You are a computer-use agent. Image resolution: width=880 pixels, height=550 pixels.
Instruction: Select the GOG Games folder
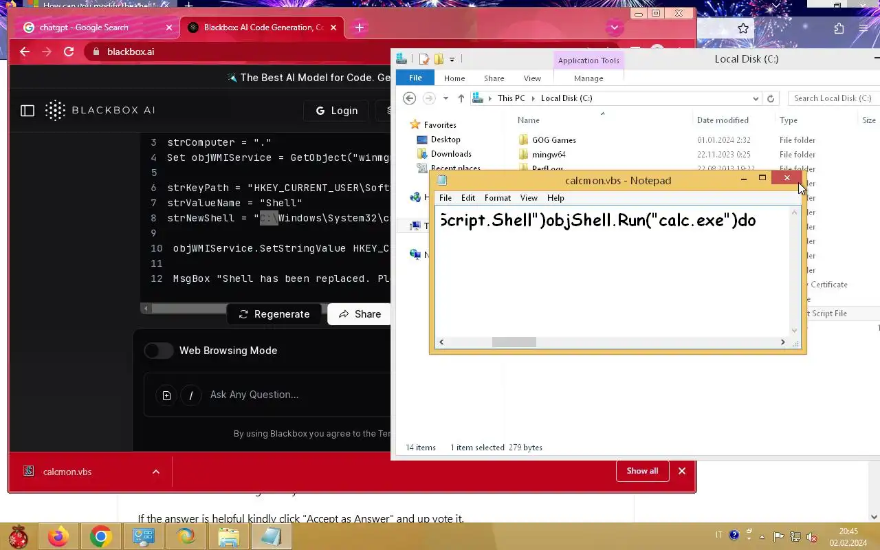coord(554,140)
